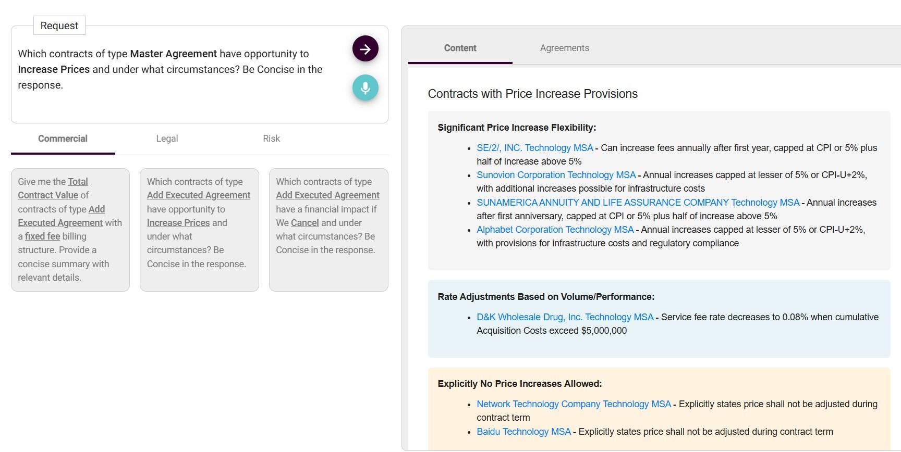Open D&K Wholesale Drug Technology MSA

pyautogui.click(x=565, y=317)
